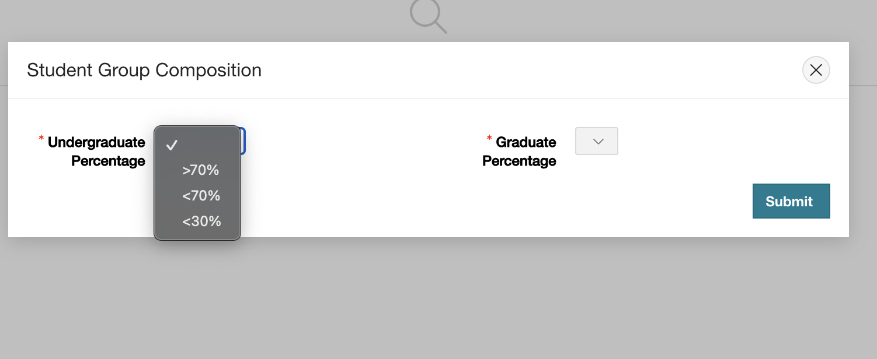Click the X icon in the dialog header
The width and height of the screenshot is (877, 359).
(816, 70)
